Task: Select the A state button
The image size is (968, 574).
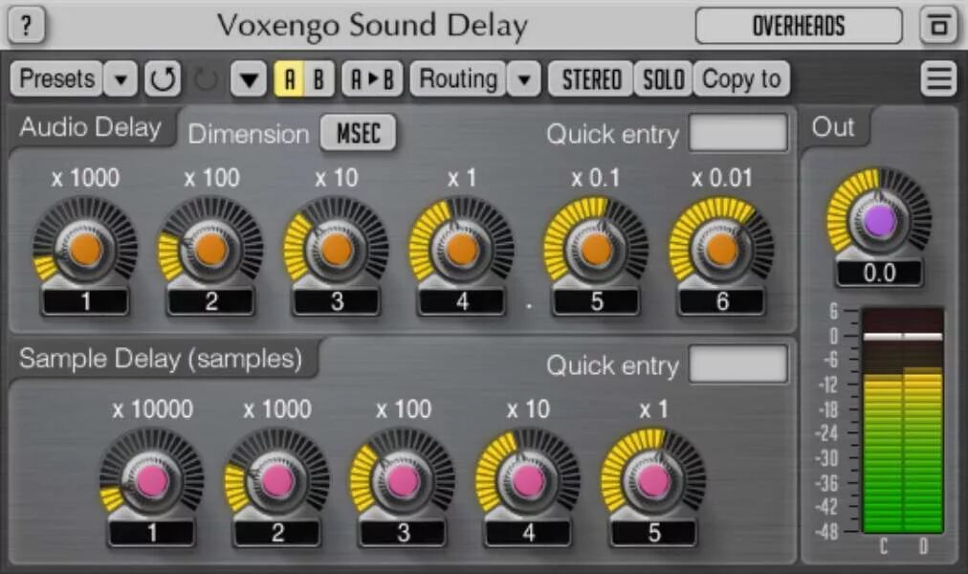Action: [289, 79]
